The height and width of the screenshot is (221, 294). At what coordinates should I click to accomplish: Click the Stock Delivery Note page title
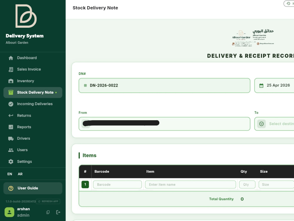(95, 8)
